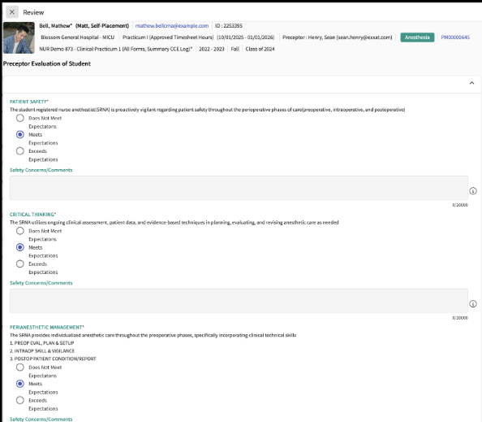Click the student name Bell, Mathew
The height and width of the screenshot is (422, 482).
point(56,26)
